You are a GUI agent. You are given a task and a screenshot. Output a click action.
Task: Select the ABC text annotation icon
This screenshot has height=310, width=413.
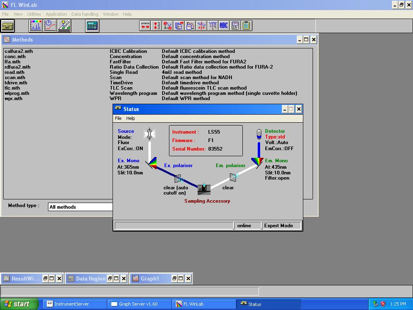pyautogui.click(x=223, y=25)
